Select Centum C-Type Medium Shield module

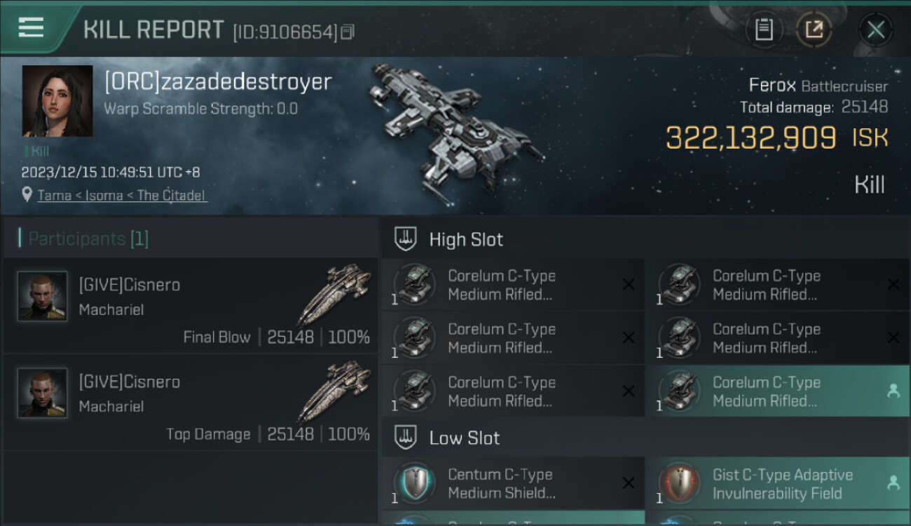513,483
